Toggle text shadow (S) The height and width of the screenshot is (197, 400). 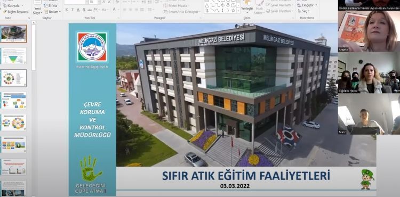[84, 10]
